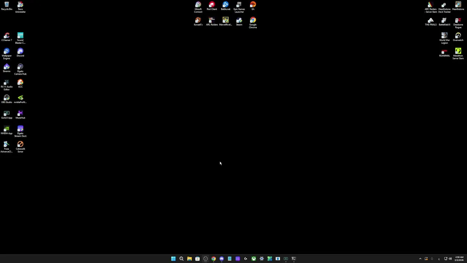Open the Terminal icon on the taskbar
This screenshot has height=263, width=467.
294,259
